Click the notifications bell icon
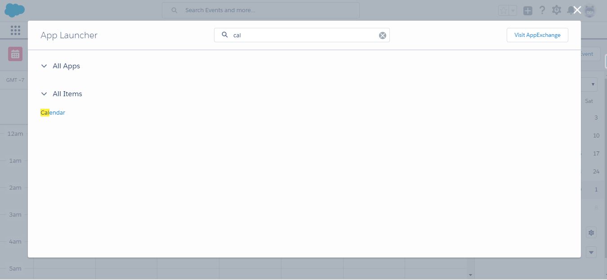The image size is (607, 280). 571,10
